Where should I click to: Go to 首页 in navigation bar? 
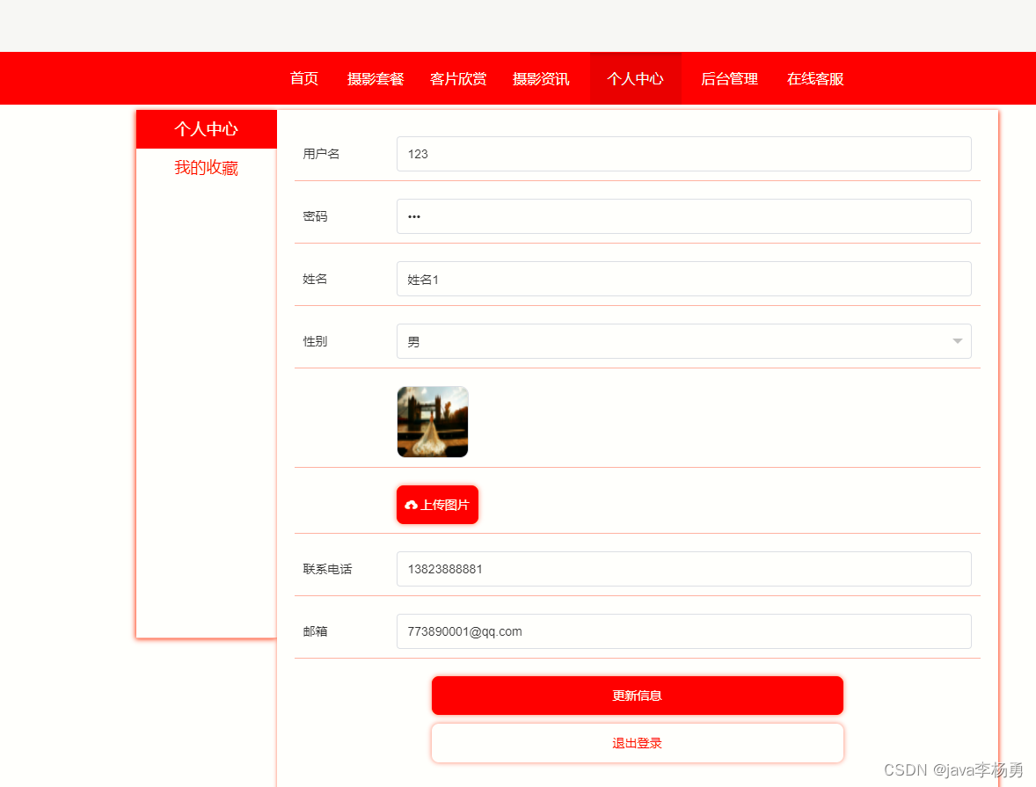tap(304, 78)
